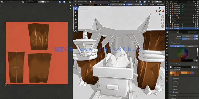This screenshot has height=99, width=199.
Task: Select the Smear tool icon
Action: [x=76, y=16]
